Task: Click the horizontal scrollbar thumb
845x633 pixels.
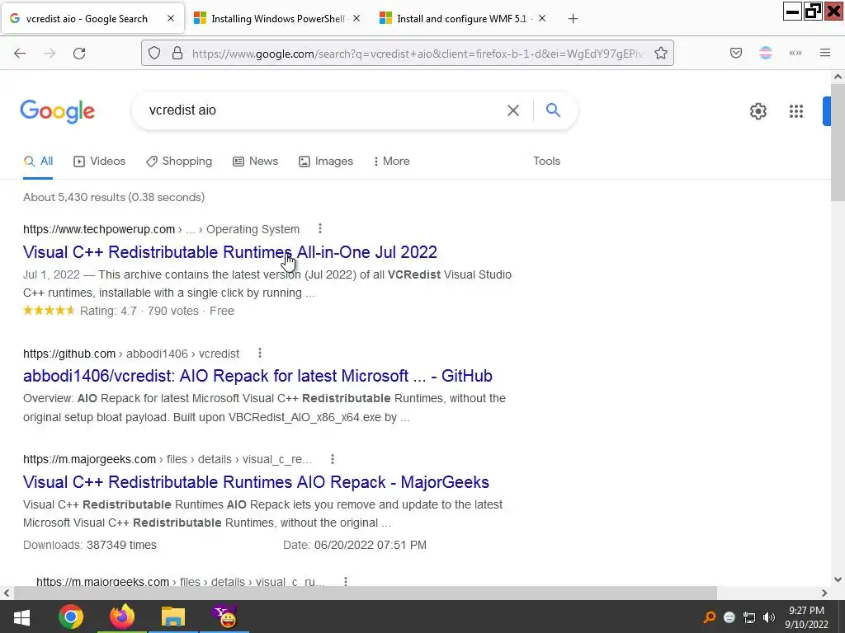Action: pos(366,593)
